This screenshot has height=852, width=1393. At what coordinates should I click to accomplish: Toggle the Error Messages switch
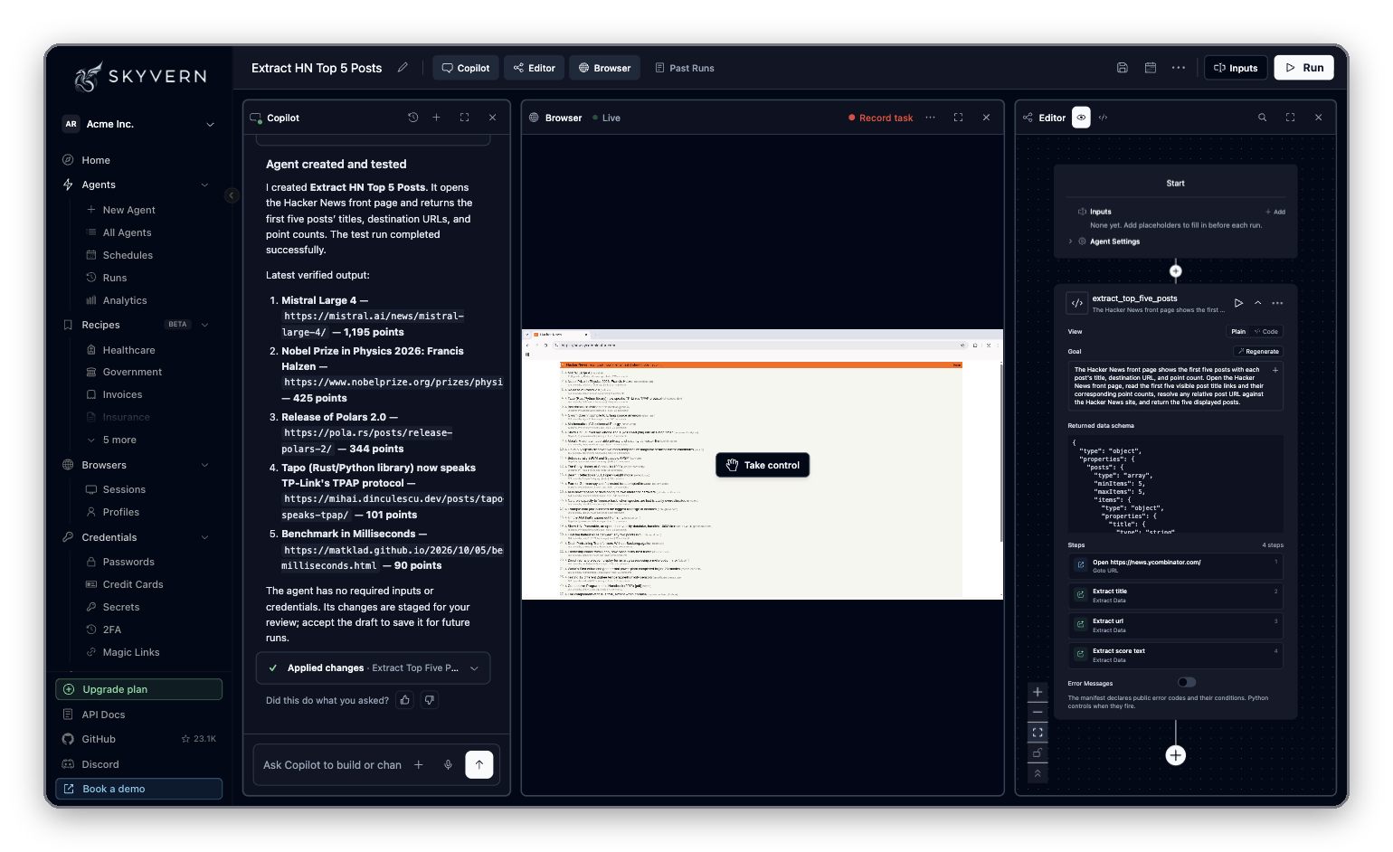click(x=1186, y=682)
